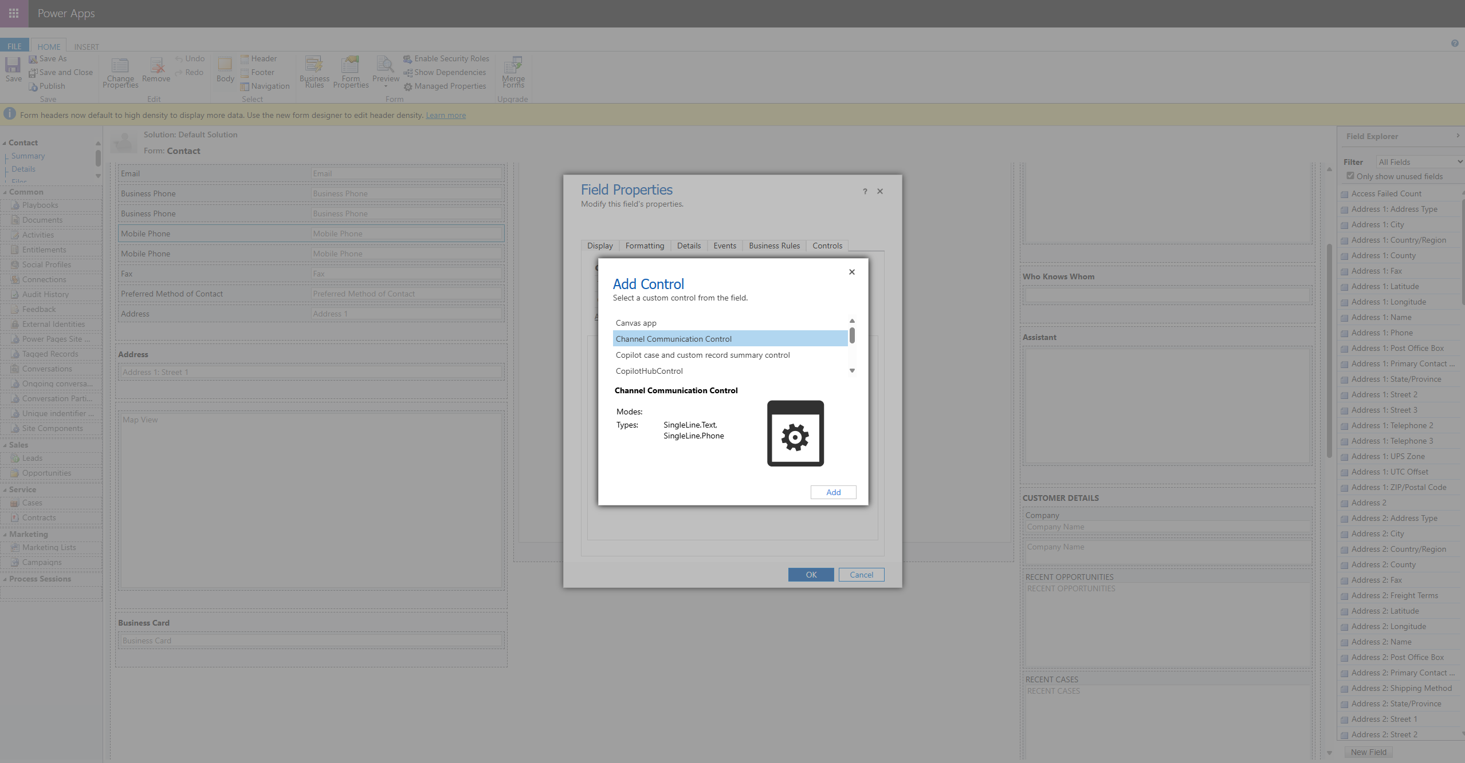Click the Save icon in ribbon
This screenshot has height=763, width=1465.
[13, 65]
